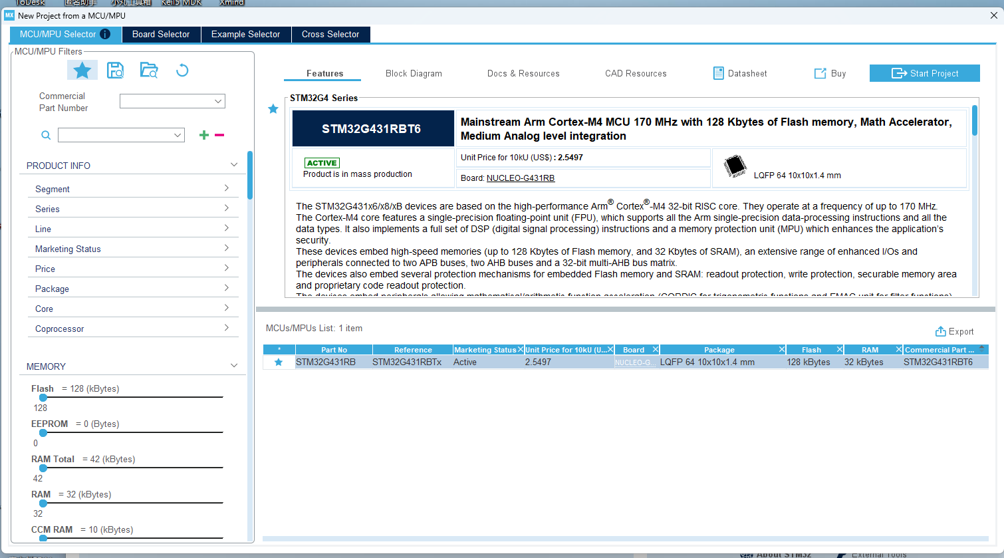Viewport: 1004px width, 558px height.
Task: Remove the Flash column
Action: tap(840, 349)
